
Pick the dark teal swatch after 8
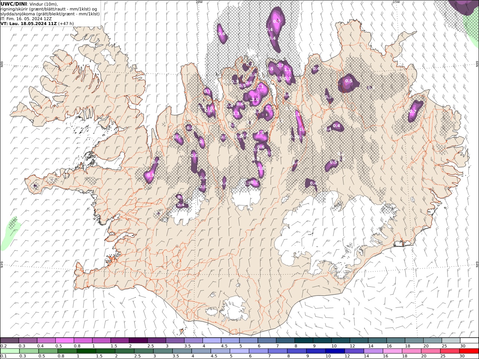pyautogui.click(x=303, y=341)
